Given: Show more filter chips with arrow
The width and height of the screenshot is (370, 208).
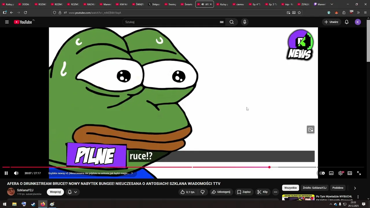Looking at the screenshot, I should coord(355,188).
